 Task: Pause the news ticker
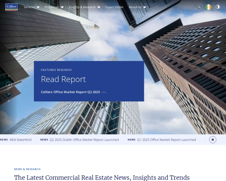pos(212,140)
